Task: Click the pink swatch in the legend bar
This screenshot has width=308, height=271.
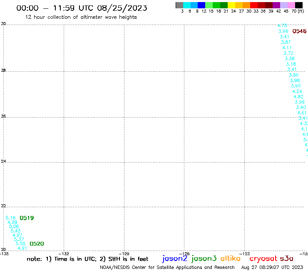Action: 291,5
